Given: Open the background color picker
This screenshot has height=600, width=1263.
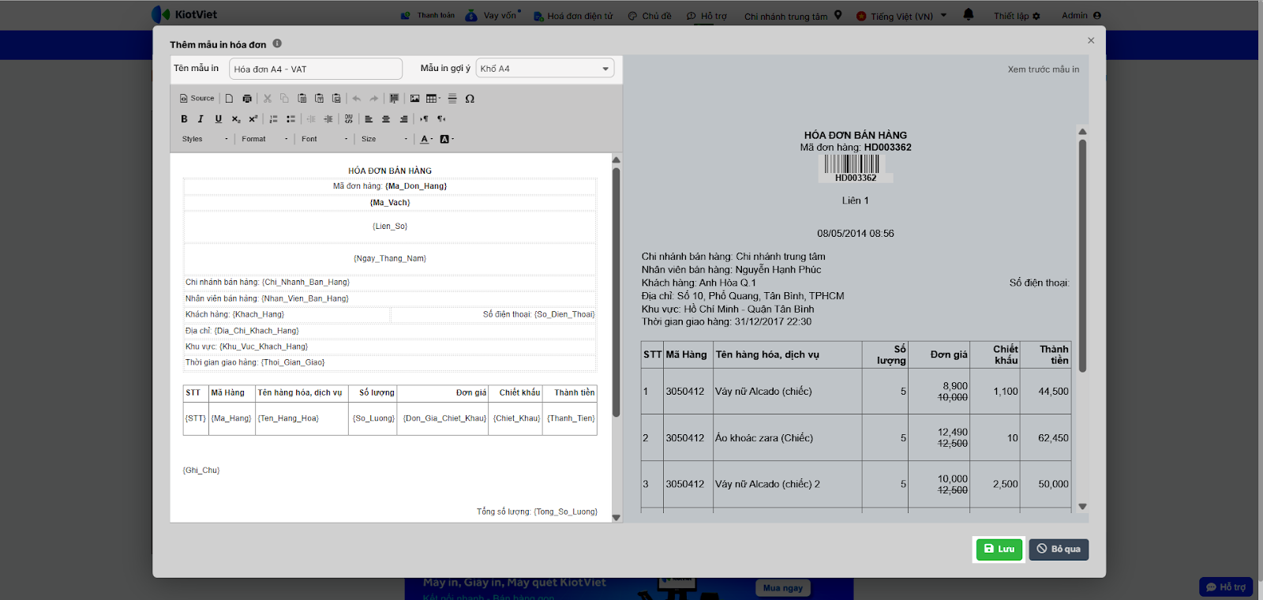Looking at the screenshot, I should [x=447, y=139].
